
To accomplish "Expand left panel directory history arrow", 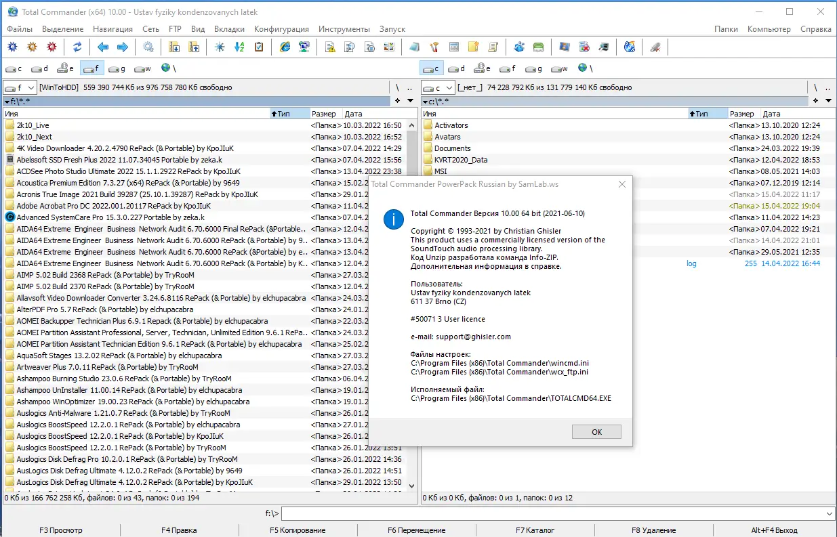I will pyautogui.click(x=410, y=101).
